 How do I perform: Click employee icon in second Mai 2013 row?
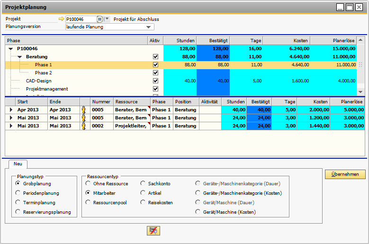(85, 118)
